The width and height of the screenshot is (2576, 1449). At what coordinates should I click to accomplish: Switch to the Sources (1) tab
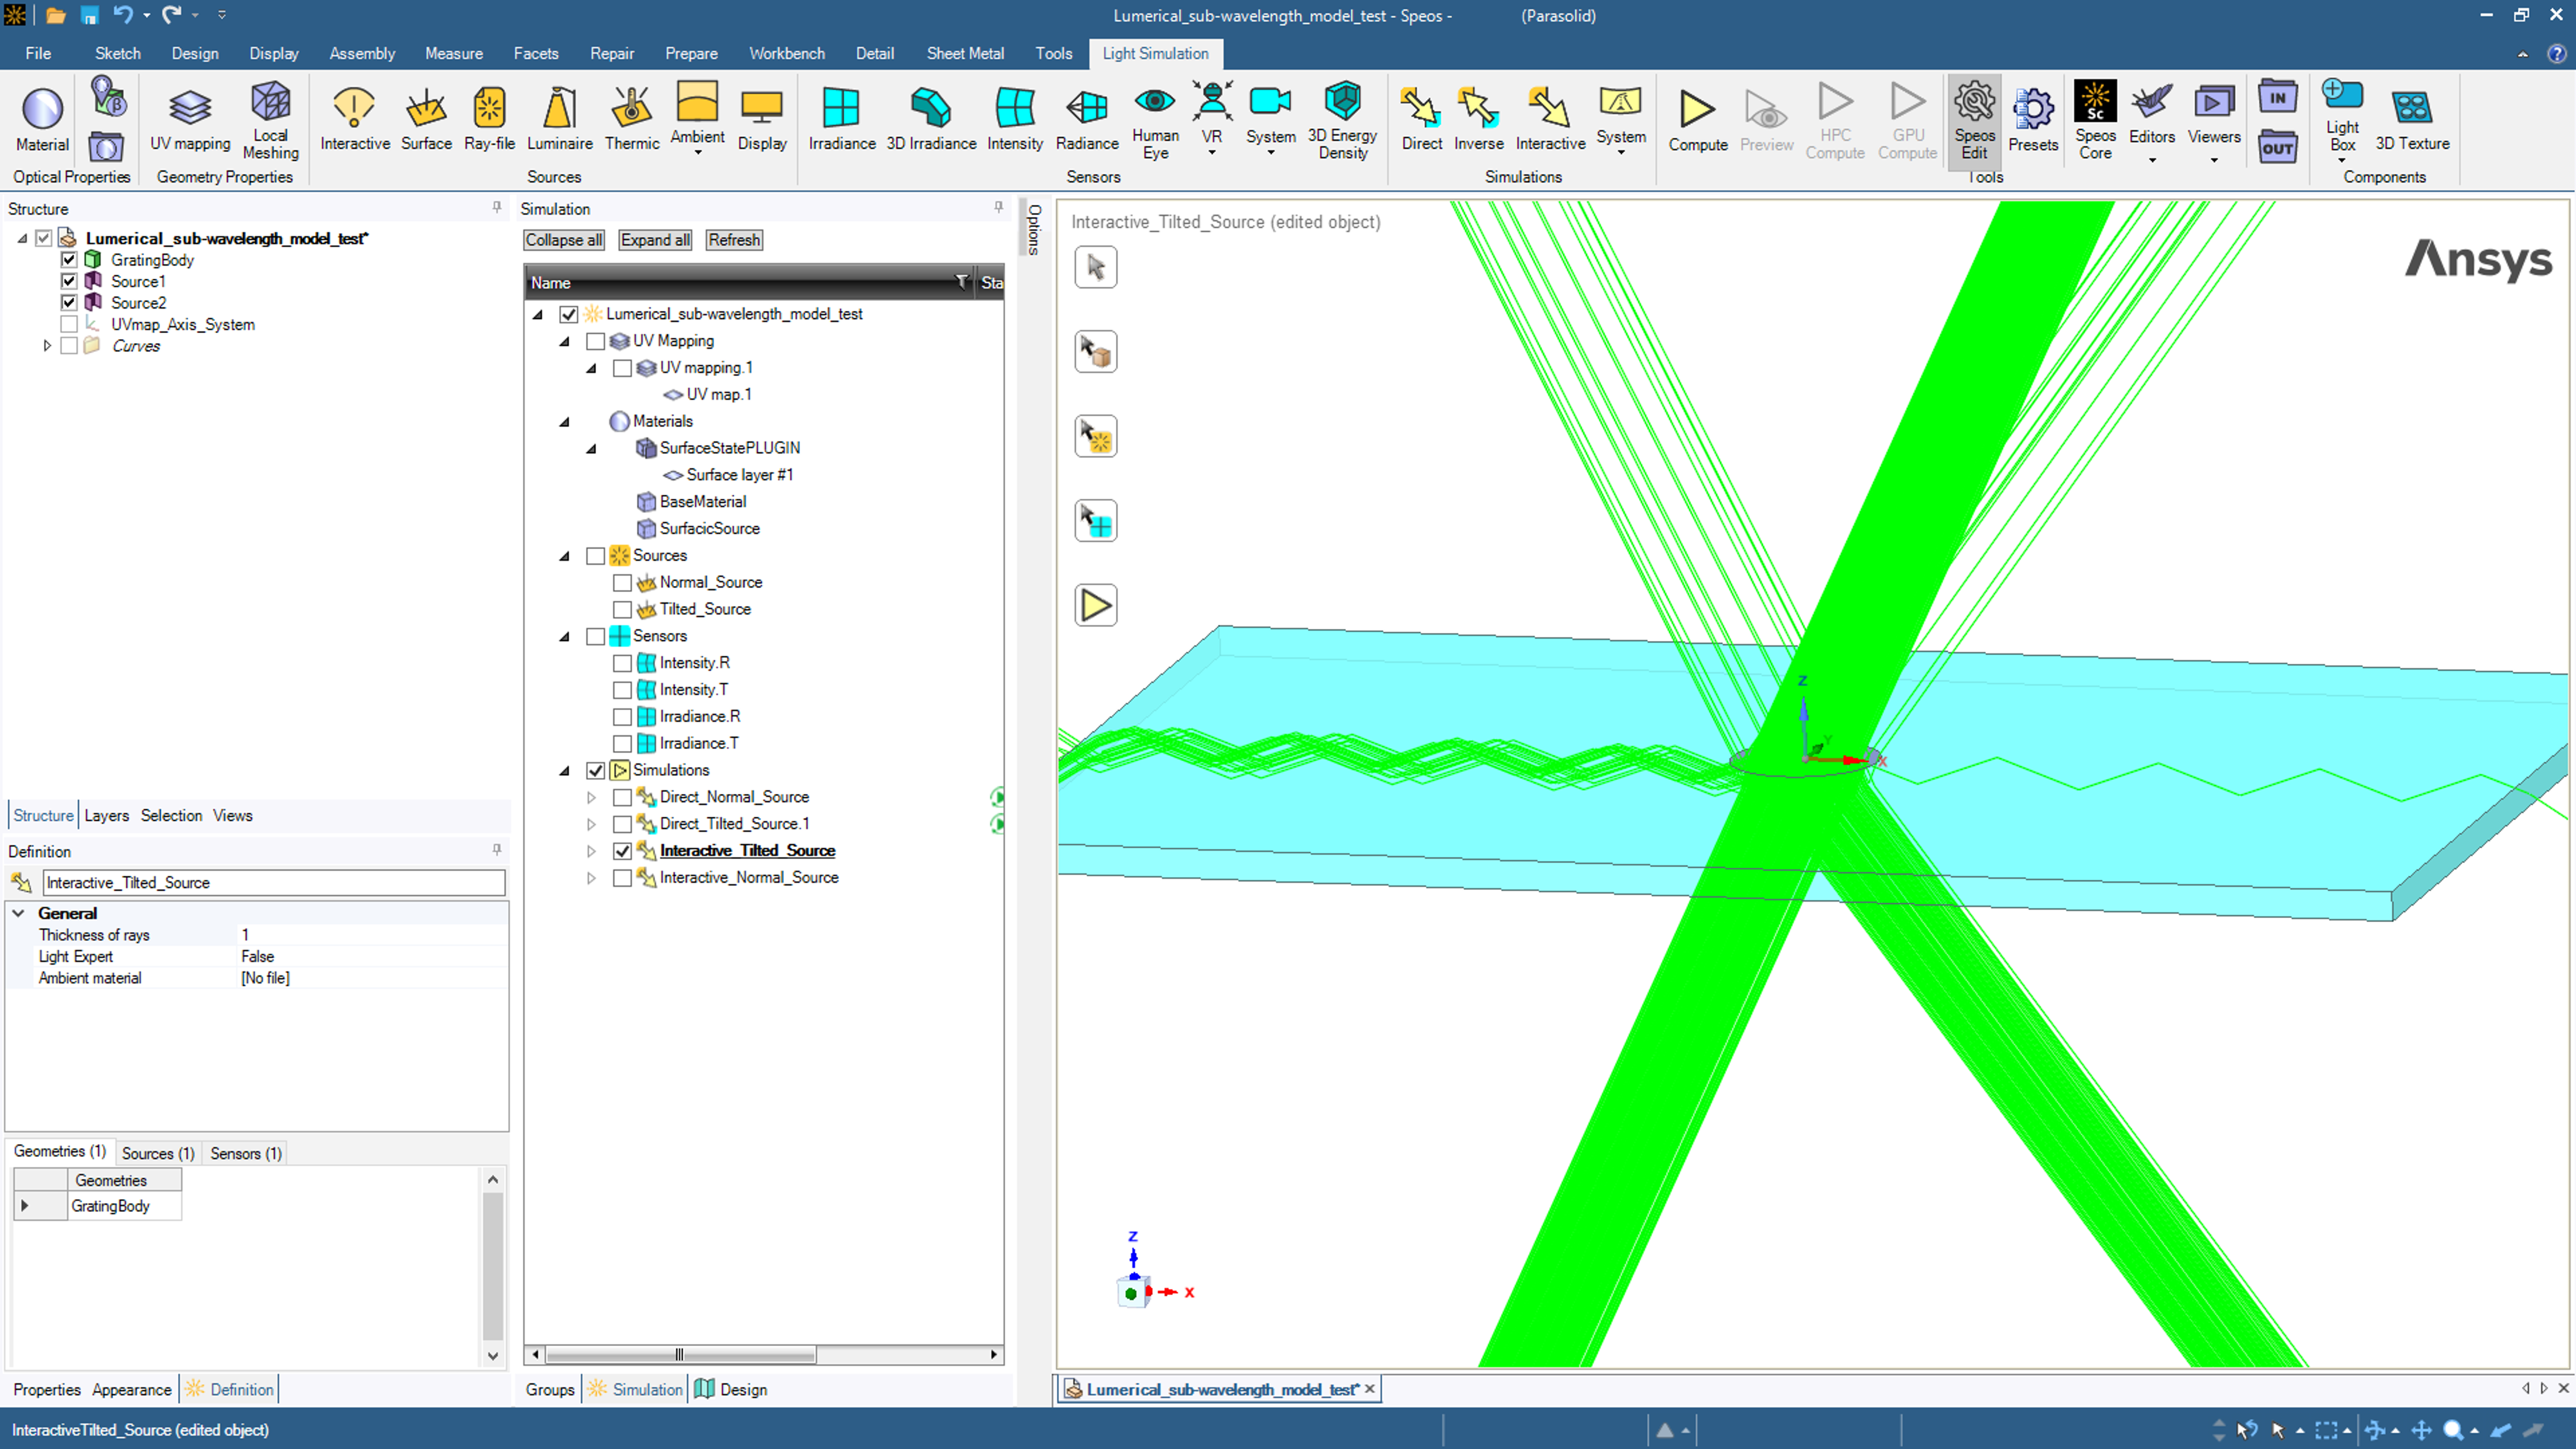[157, 1153]
